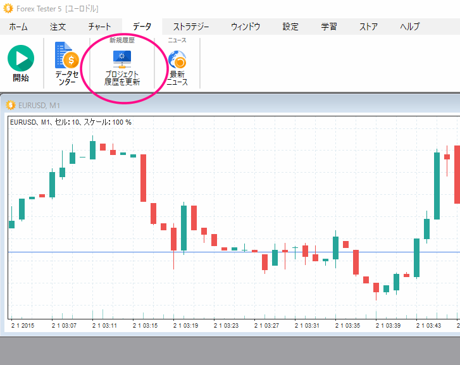Click the EURUSD, M1 chart title bar
Image resolution: width=460 pixels, height=365 pixels.
232,105
